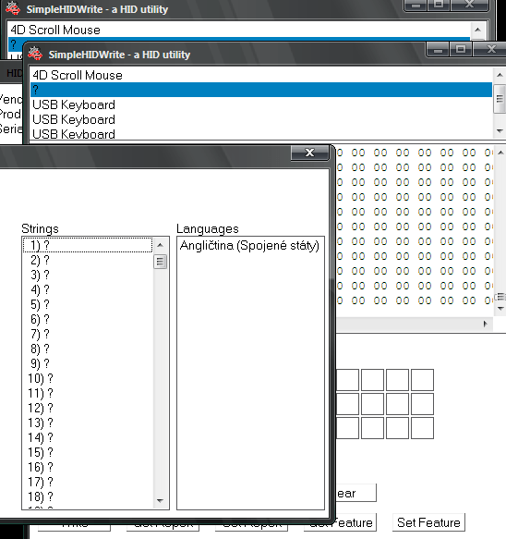Select string entry 1) ? in Strings list
506x539 pixels.
point(88,245)
